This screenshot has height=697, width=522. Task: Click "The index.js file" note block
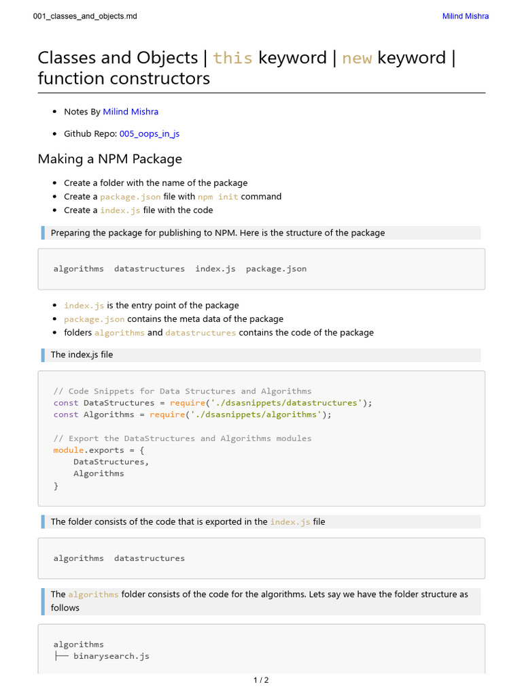tap(82, 355)
